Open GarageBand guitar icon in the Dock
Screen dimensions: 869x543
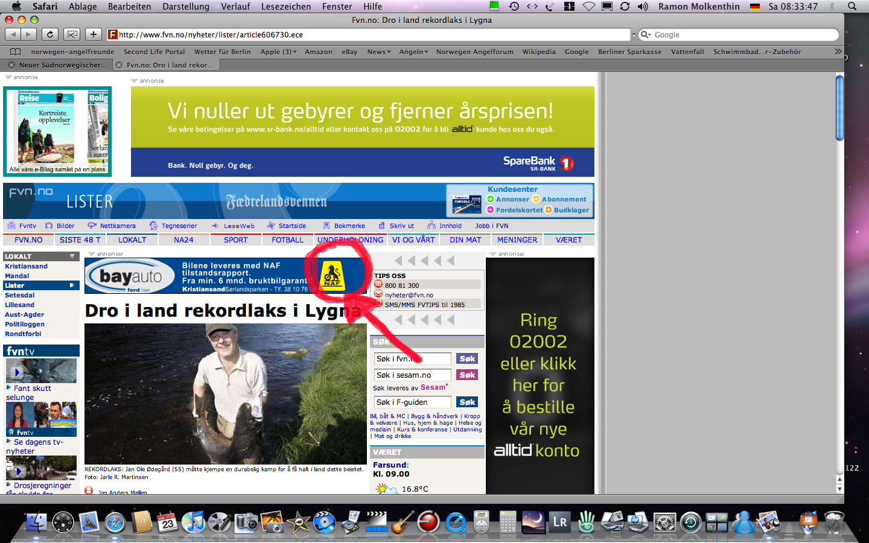403,522
